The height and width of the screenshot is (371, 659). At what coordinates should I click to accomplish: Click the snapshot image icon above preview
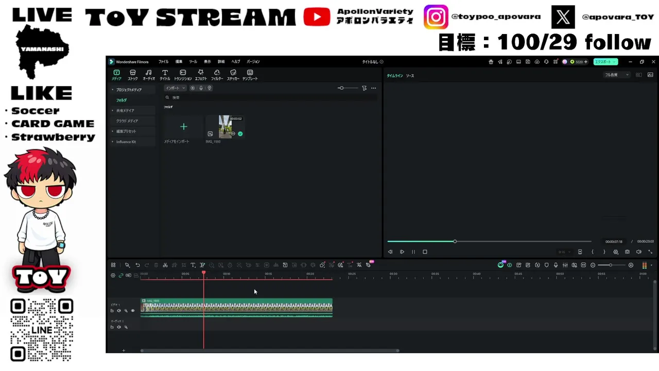click(x=650, y=75)
